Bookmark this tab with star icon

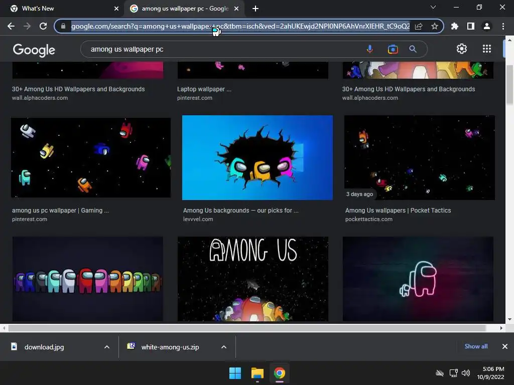point(435,26)
